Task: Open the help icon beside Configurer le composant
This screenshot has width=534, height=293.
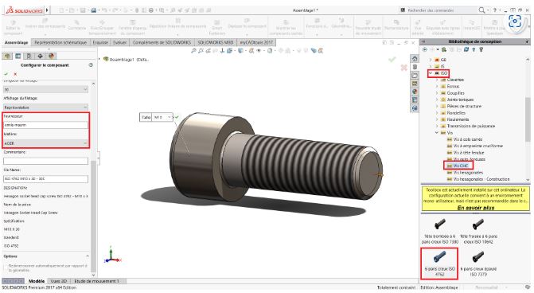Action: (x=91, y=64)
